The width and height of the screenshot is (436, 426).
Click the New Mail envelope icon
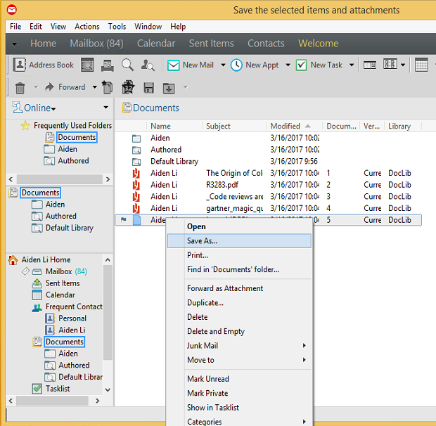173,65
